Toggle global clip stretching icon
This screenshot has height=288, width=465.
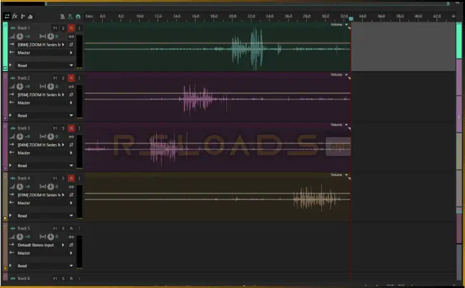pyautogui.click(x=70, y=16)
